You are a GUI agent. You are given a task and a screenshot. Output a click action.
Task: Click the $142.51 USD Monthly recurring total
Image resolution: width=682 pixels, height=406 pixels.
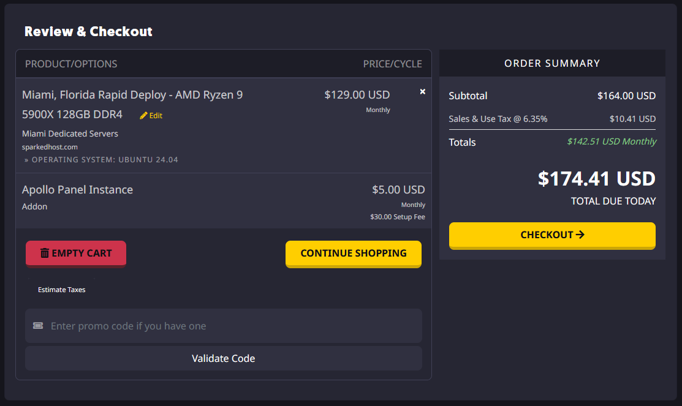coord(611,141)
